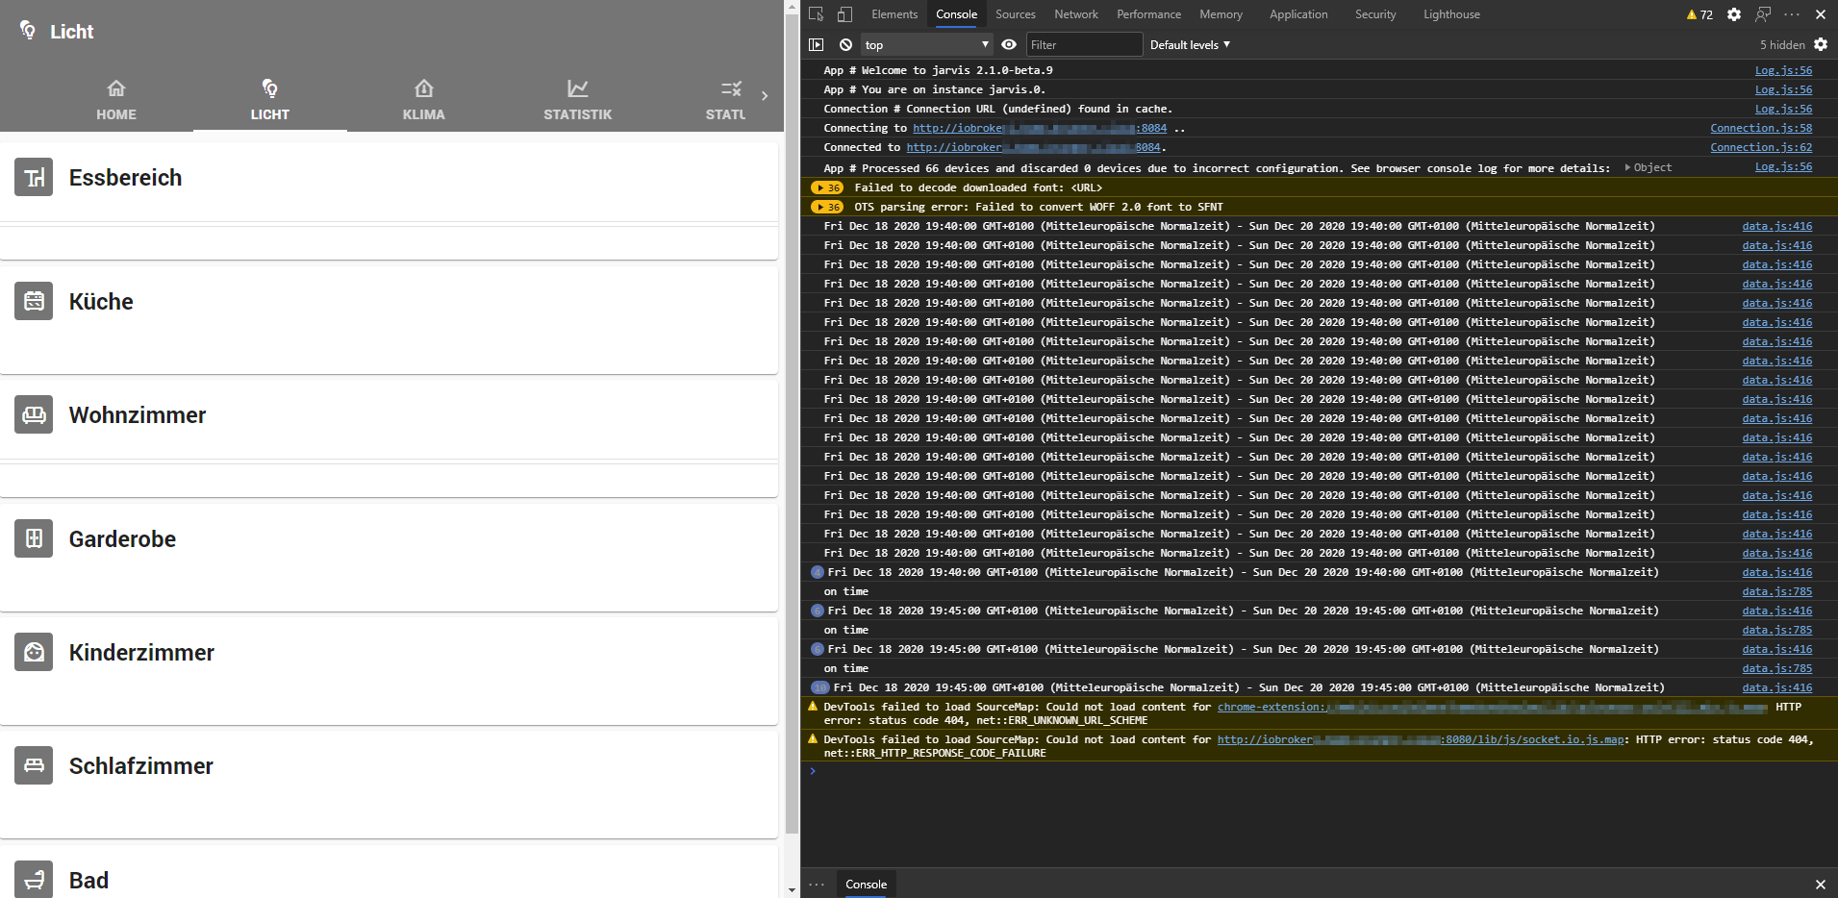Click the Schlafzimmer bed icon
This screenshot has height=898, width=1838.
tap(34, 765)
